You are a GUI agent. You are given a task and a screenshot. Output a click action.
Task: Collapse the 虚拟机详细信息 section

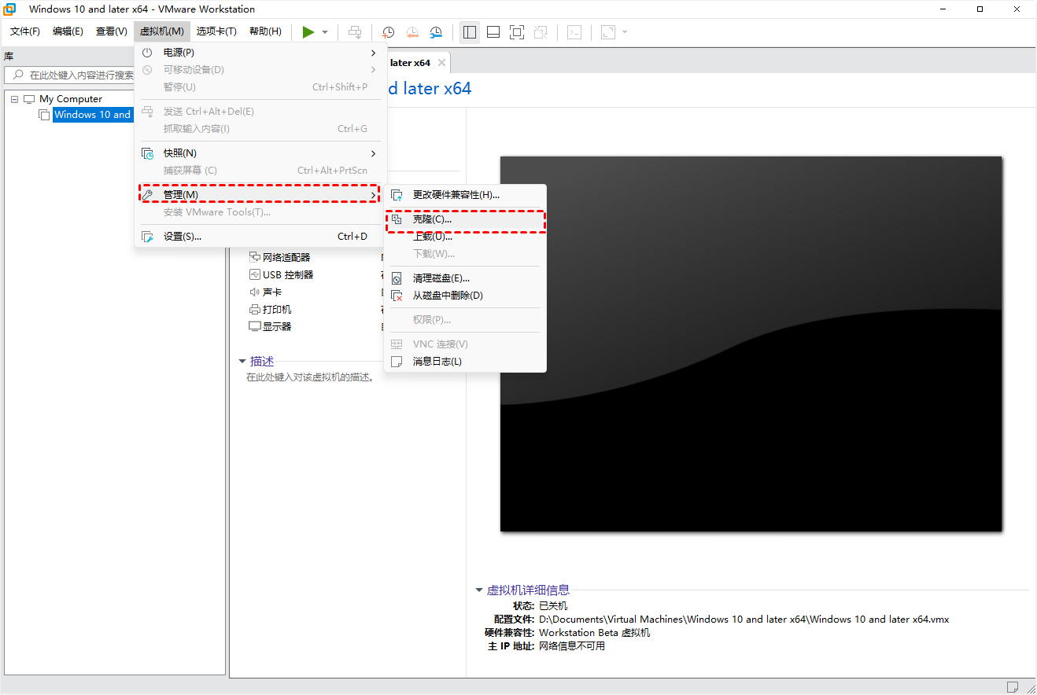click(479, 590)
